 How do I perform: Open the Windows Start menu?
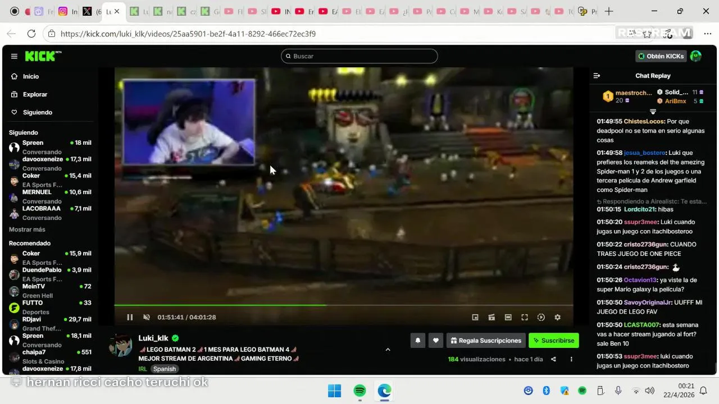(x=334, y=391)
